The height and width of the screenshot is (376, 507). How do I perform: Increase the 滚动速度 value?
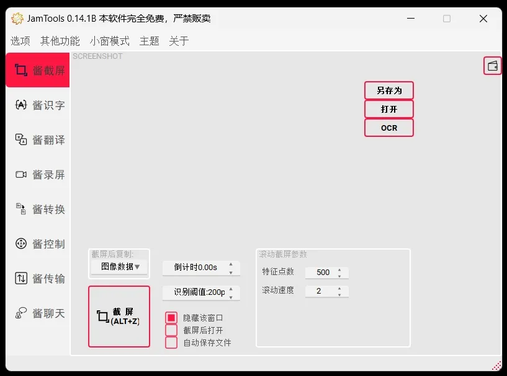pyautogui.click(x=339, y=288)
